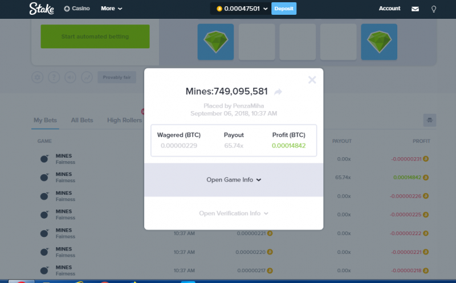Click the Deposit button

pyautogui.click(x=284, y=9)
